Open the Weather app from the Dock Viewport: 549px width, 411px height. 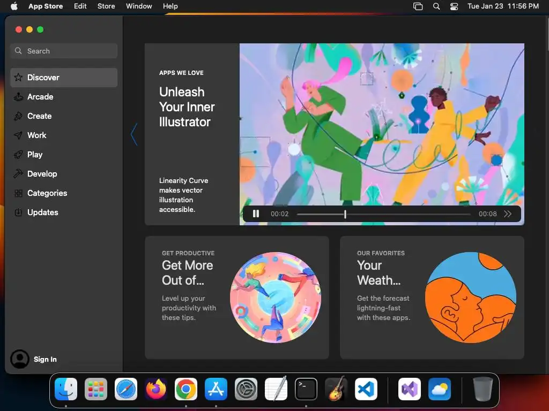coord(440,389)
